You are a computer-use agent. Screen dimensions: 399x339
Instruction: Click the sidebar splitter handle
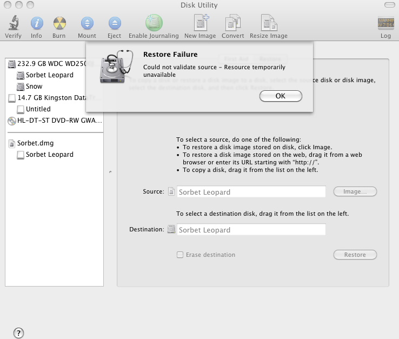[x=110, y=172]
